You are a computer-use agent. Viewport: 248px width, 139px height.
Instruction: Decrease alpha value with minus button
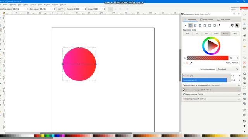(x=235, y=58)
